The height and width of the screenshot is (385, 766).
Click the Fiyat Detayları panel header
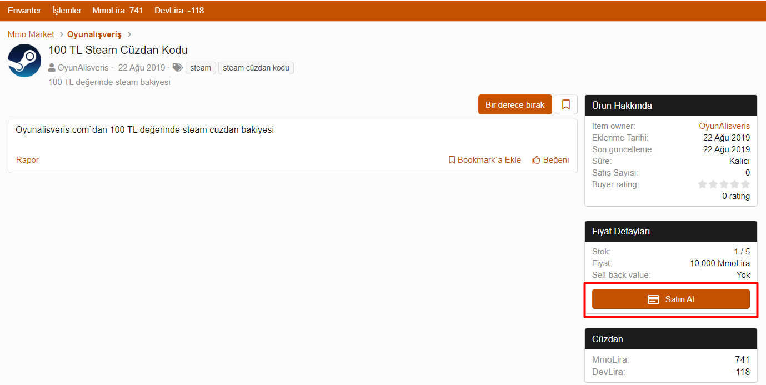tap(671, 231)
